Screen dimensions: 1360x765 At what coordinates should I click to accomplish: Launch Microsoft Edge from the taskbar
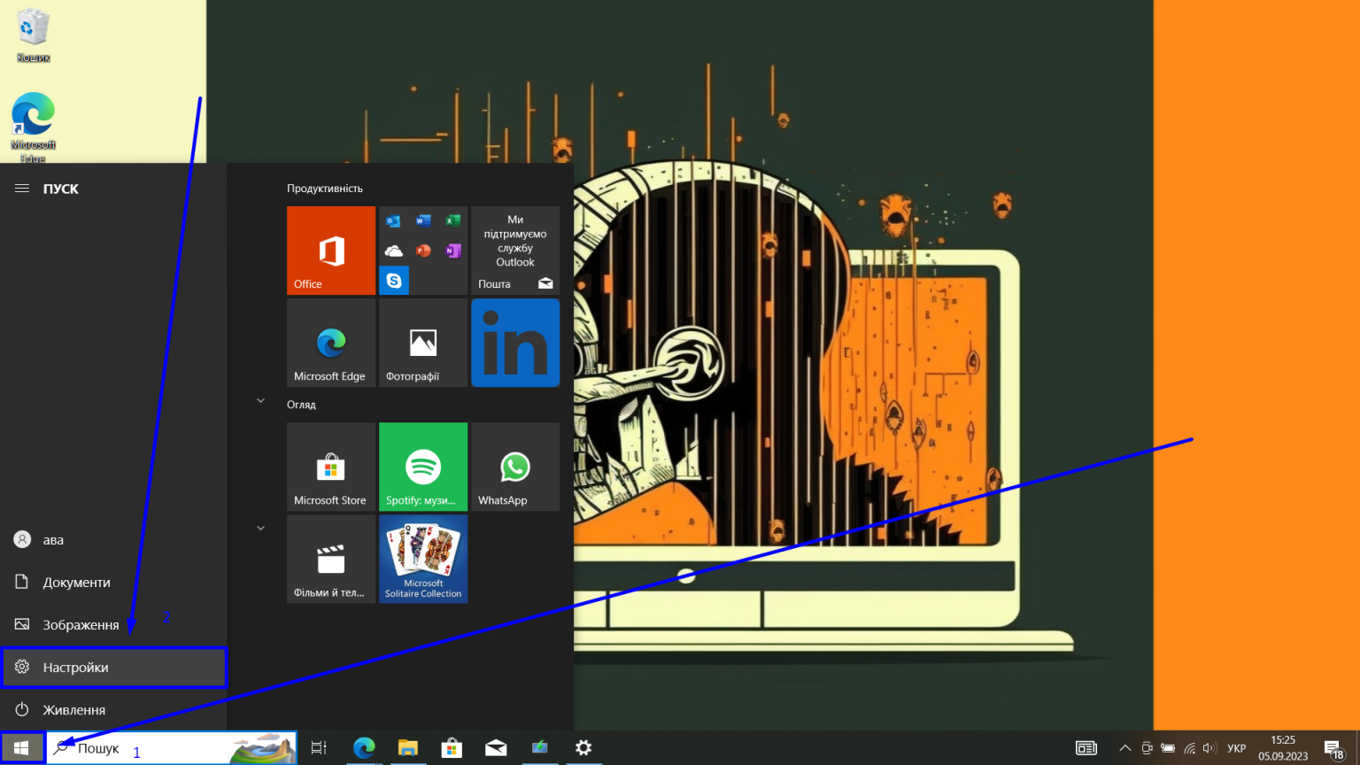(x=364, y=748)
